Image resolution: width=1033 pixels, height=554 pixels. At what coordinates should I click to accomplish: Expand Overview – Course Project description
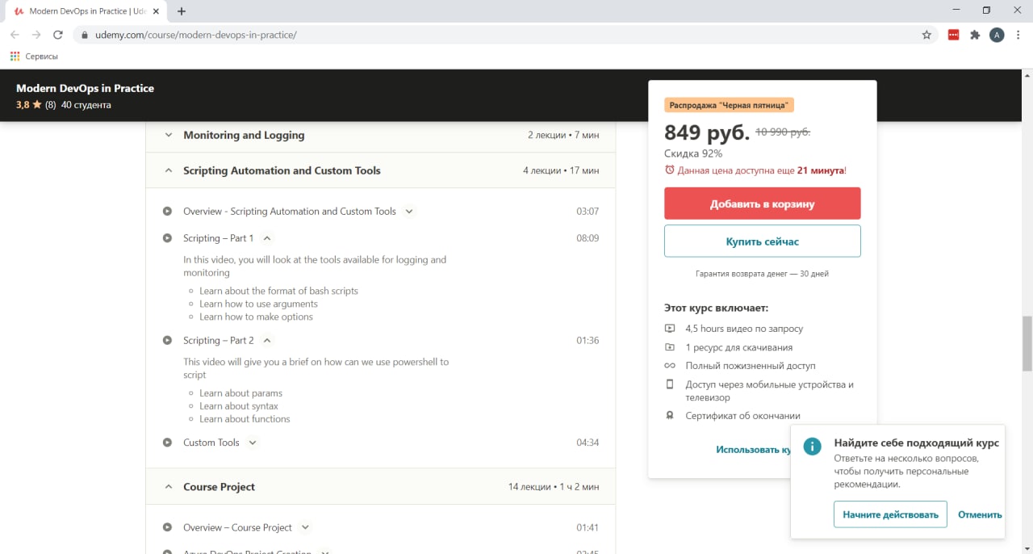(x=305, y=527)
